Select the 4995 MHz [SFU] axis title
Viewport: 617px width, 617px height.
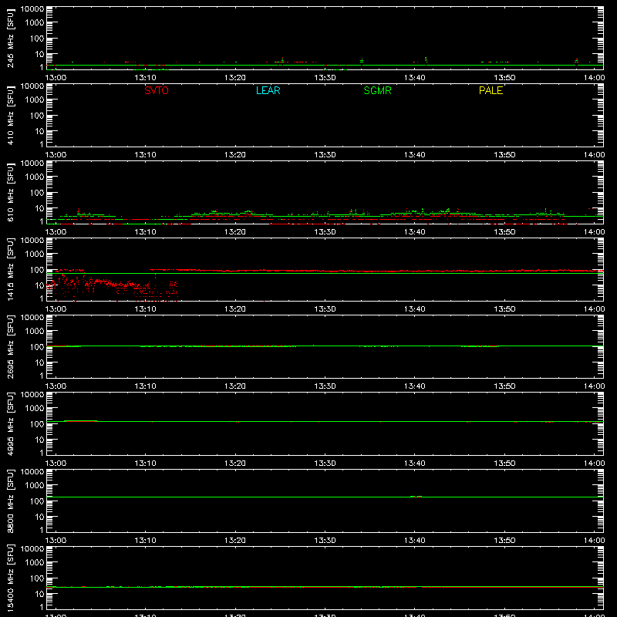pos(10,424)
